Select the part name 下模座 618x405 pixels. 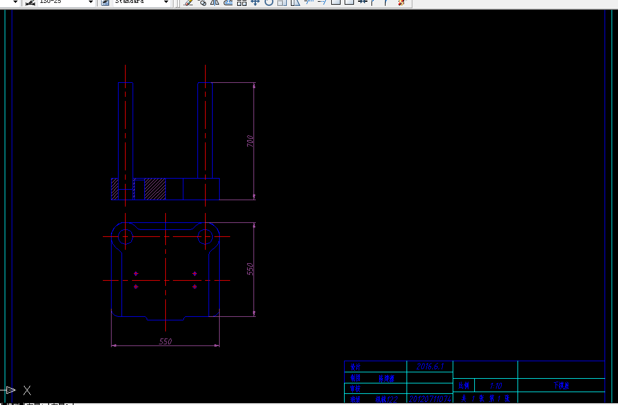coord(561,385)
